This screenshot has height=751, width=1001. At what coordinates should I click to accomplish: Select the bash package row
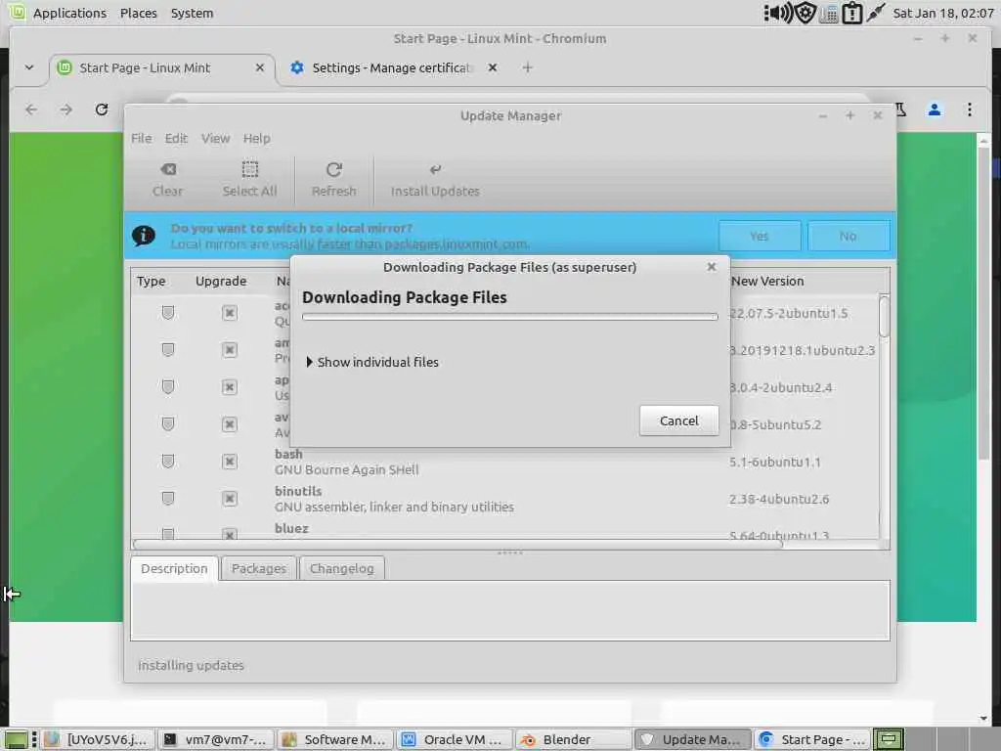click(x=505, y=462)
